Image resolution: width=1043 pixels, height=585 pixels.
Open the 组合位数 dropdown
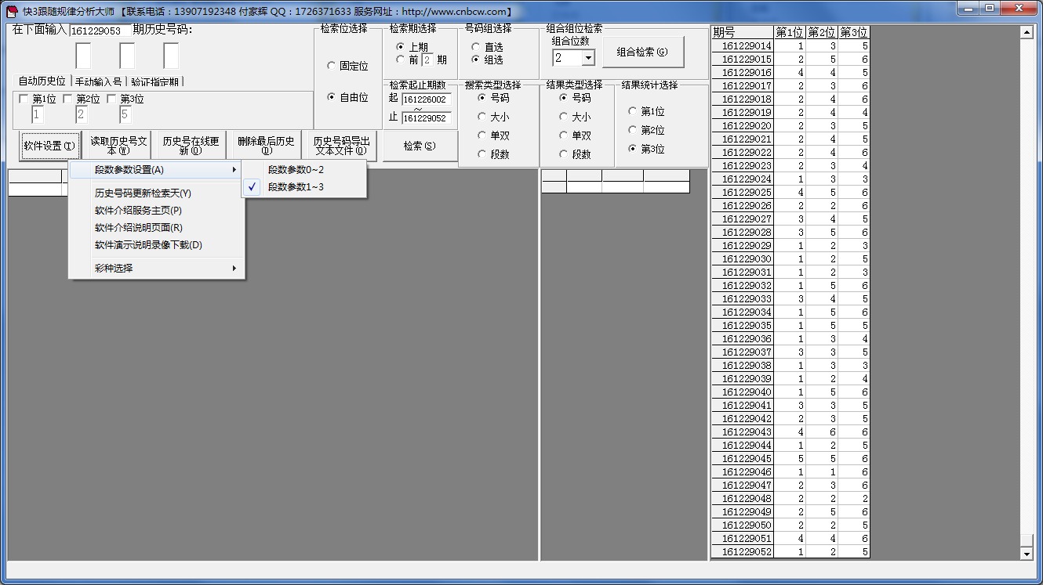(588, 59)
